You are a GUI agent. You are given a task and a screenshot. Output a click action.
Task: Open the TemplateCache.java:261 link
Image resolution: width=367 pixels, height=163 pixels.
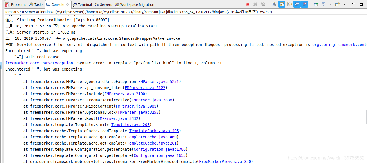pos(152,143)
